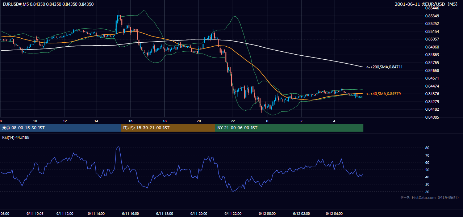Click the RSI(14) 44.2188 indicator label
This screenshot has width=463, height=217.
15,137
